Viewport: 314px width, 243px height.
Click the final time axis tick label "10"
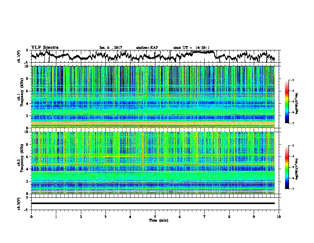[279, 216]
